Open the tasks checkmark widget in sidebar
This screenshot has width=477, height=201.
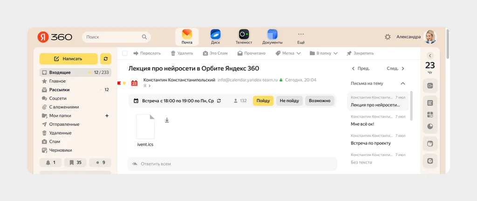[430, 161]
